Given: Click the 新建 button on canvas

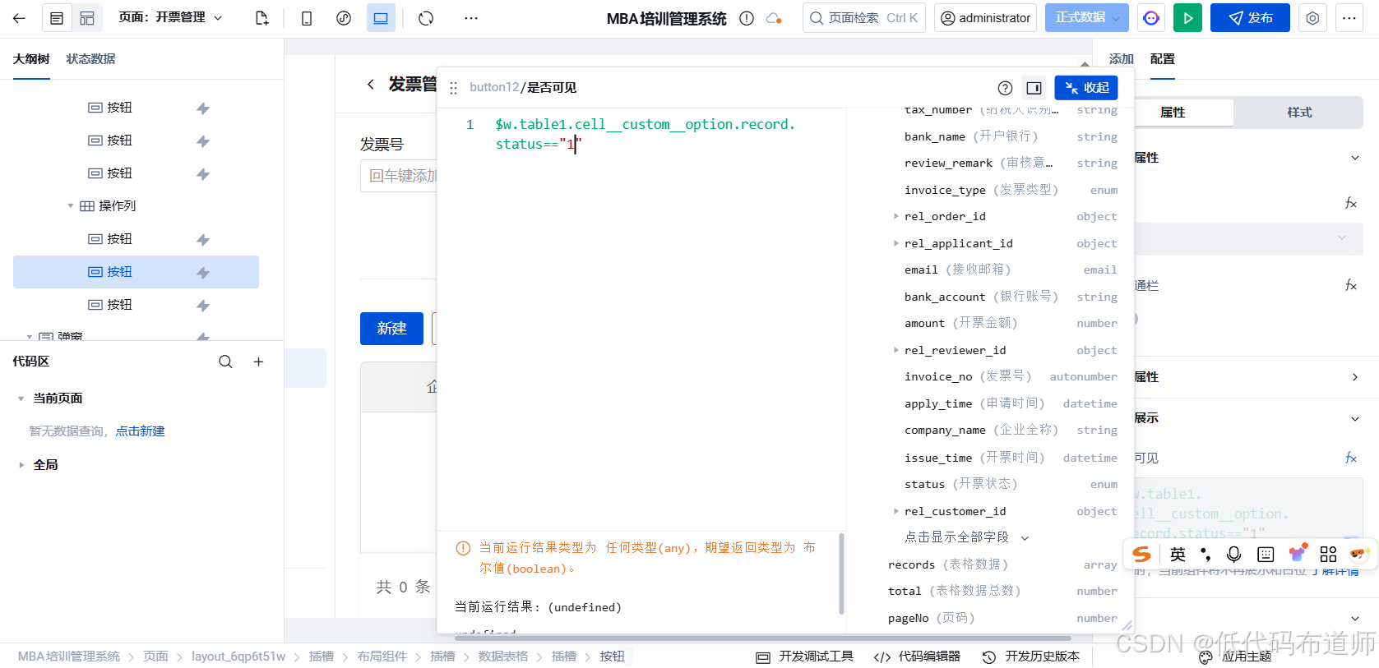Looking at the screenshot, I should (x=391, y=329).
